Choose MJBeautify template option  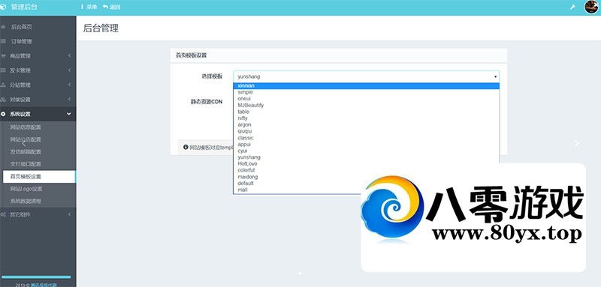coord(366,105)
